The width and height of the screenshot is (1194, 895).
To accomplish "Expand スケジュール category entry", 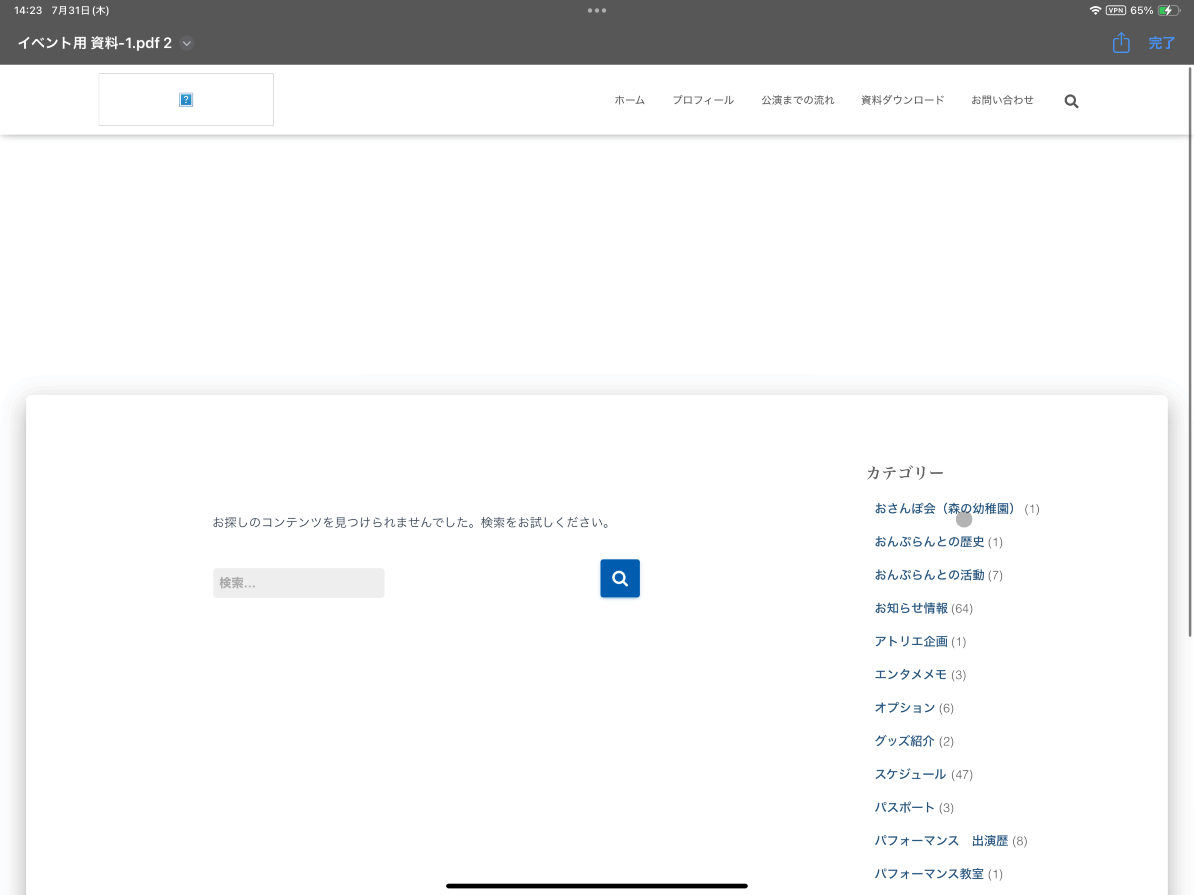I will point(910,774).
